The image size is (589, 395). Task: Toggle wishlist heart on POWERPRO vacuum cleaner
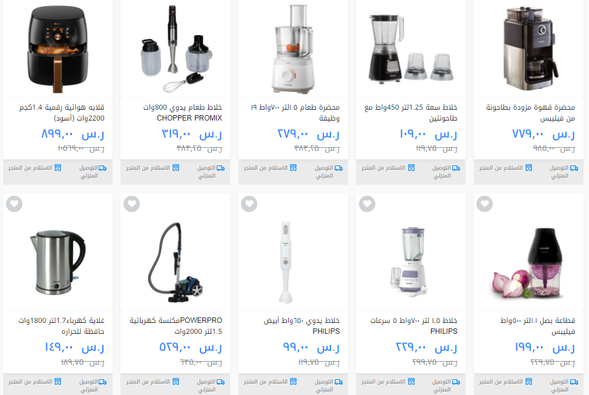tap(132, 204)
